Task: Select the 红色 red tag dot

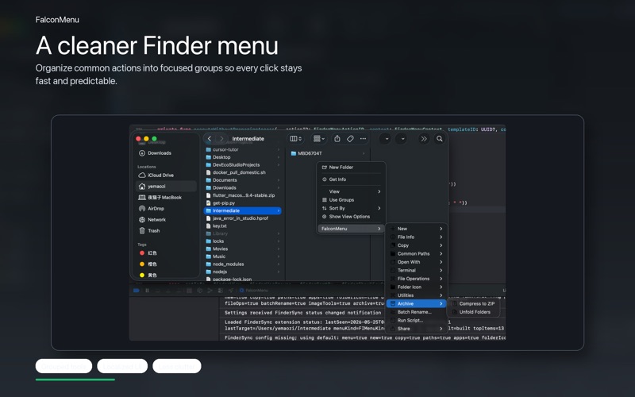Action: click(142, 252)
